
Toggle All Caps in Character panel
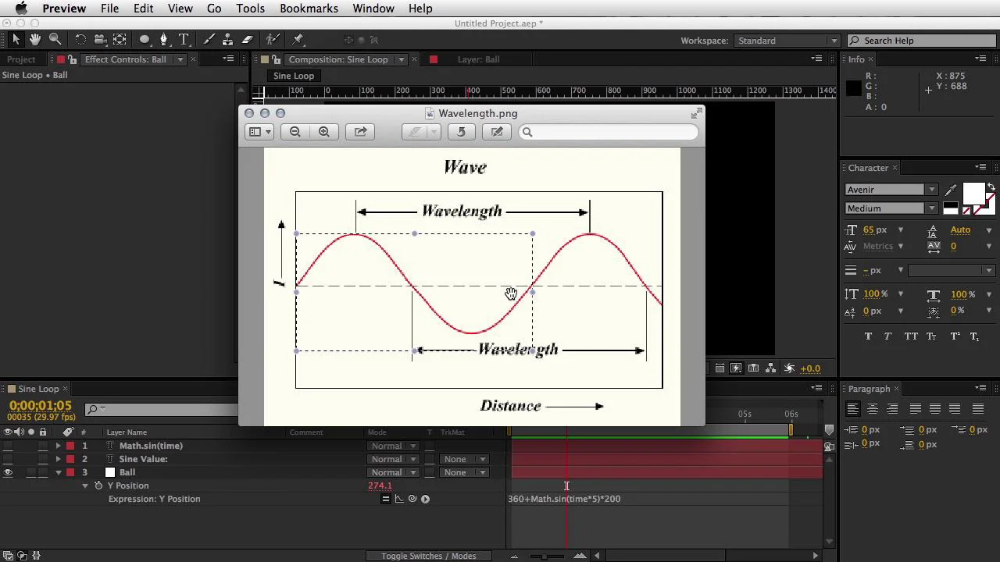click(911, 336)
